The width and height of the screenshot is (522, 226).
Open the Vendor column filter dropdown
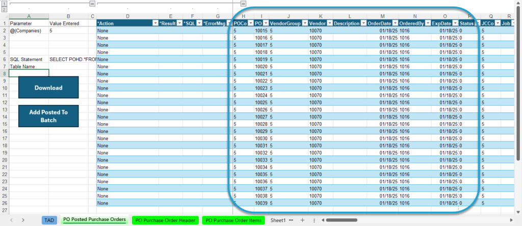[330, 23]
